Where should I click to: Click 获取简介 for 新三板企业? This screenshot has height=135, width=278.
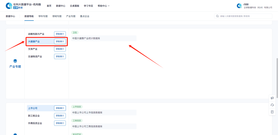pos(60,116)
